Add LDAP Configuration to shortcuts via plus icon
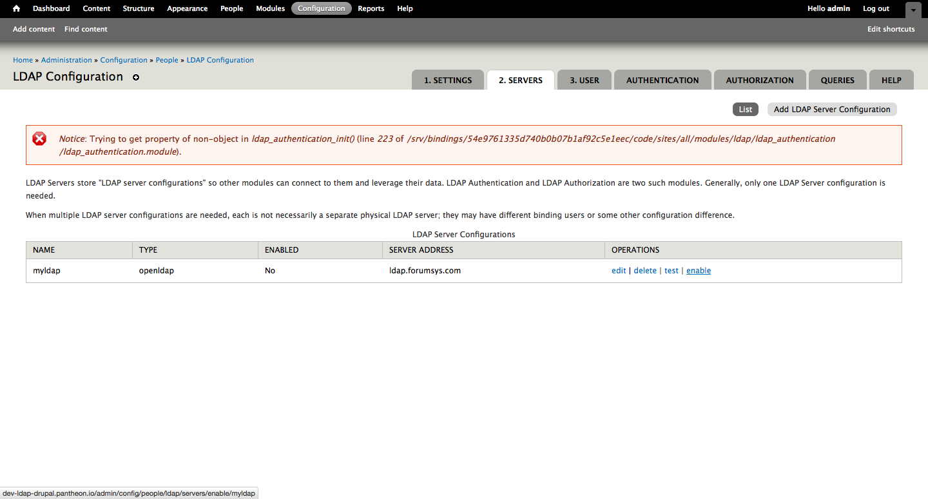The width and height of the screenshot is (928, 499). click(x=136, y=77)
